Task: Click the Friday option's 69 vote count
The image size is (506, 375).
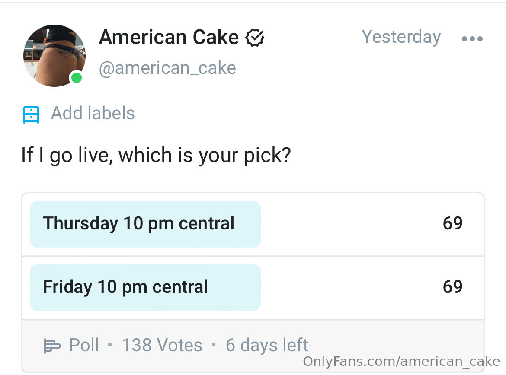Action: pyautogui.click(x=452, y=287)
